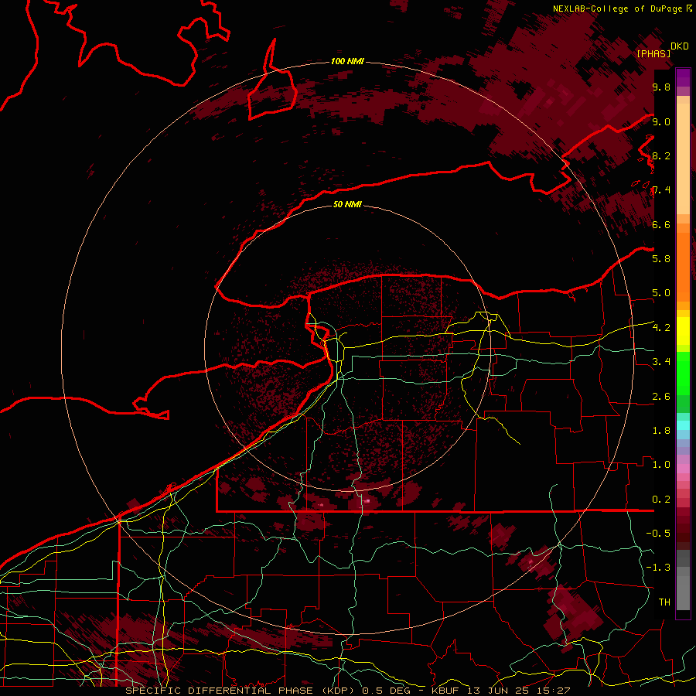Click the 8.2 value on the color scale

coord(661,155)
